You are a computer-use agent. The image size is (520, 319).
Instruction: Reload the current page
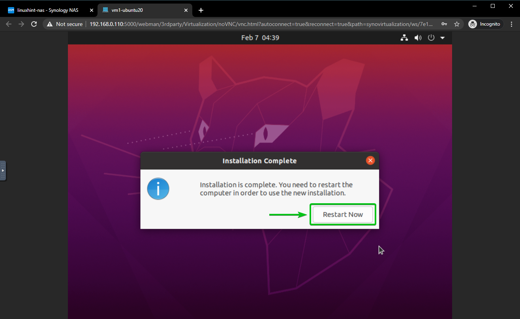(34, 24)
